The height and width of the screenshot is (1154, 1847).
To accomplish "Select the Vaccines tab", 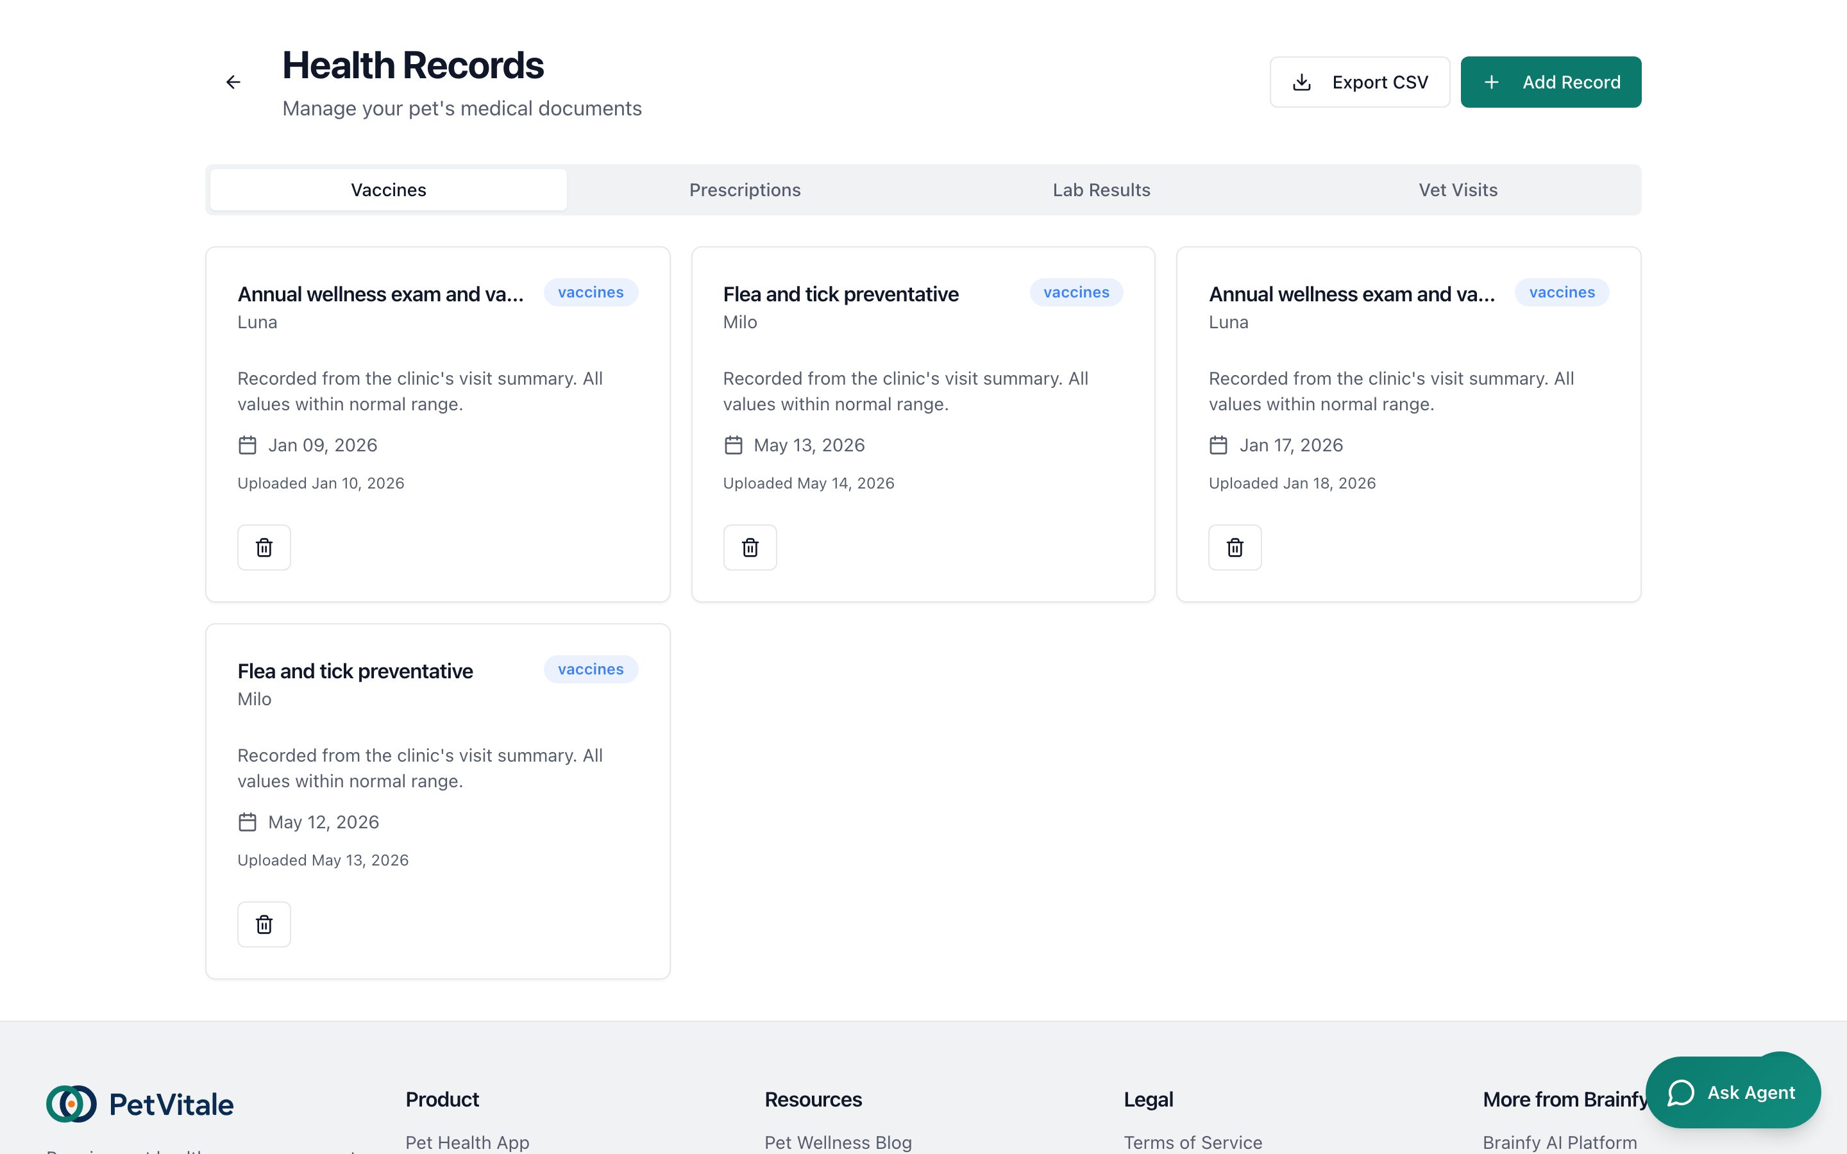I will pyautogui.click(x=389, y=190).
